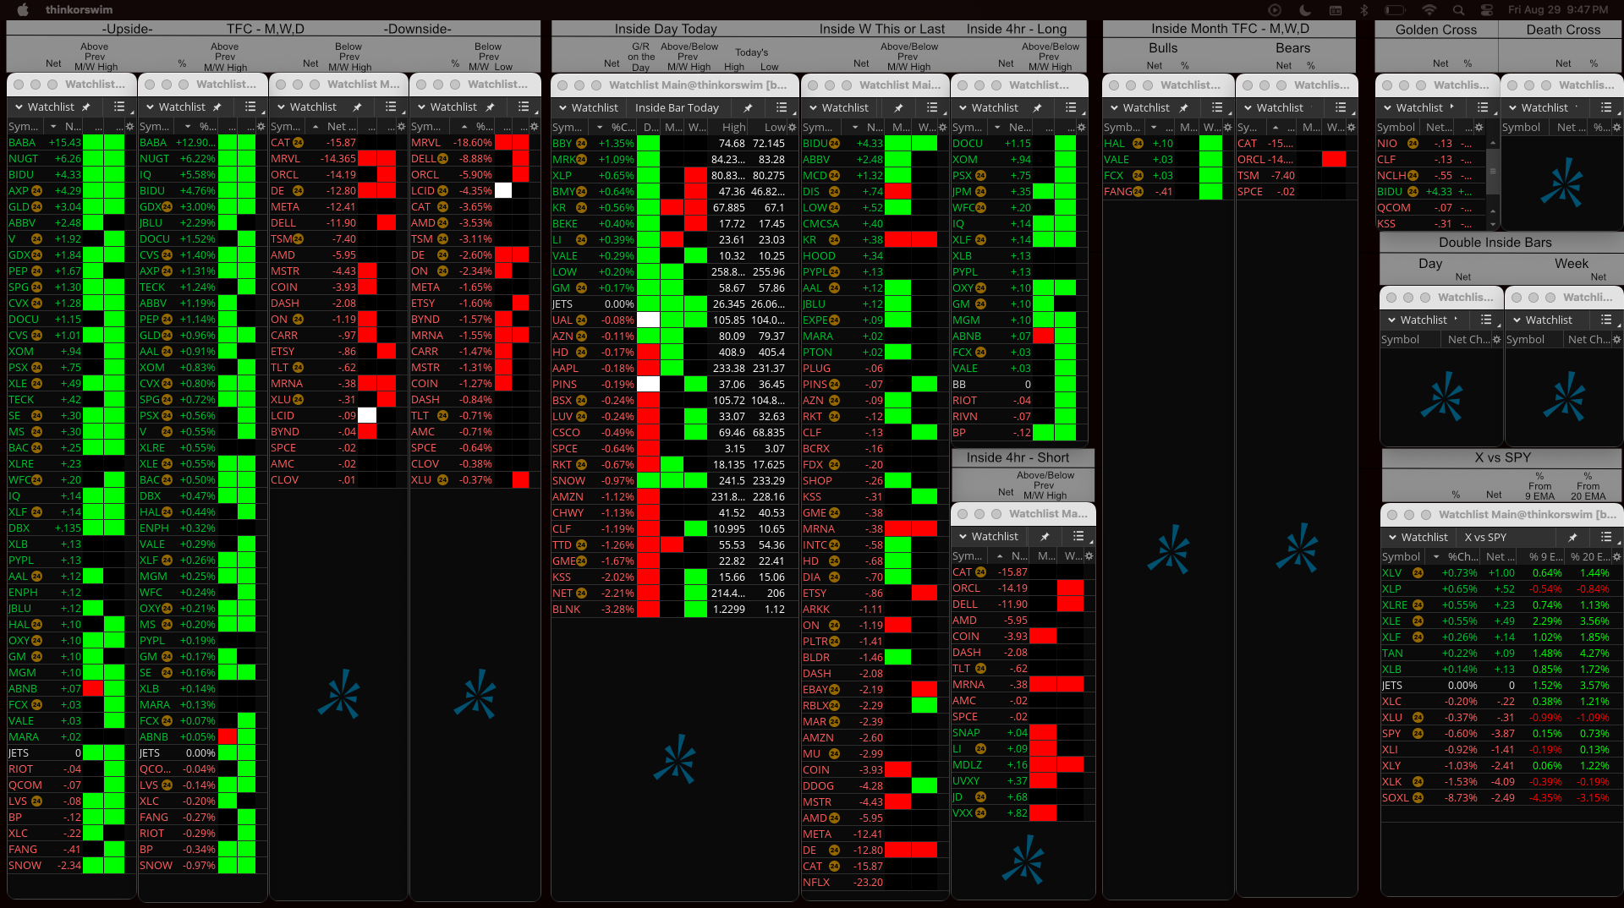Screen dimensions: 1624x908
Task: Open column settings gear in CAT -15.87 Downside watchlist
Action: pyautogui.click(x=402, y=127)
